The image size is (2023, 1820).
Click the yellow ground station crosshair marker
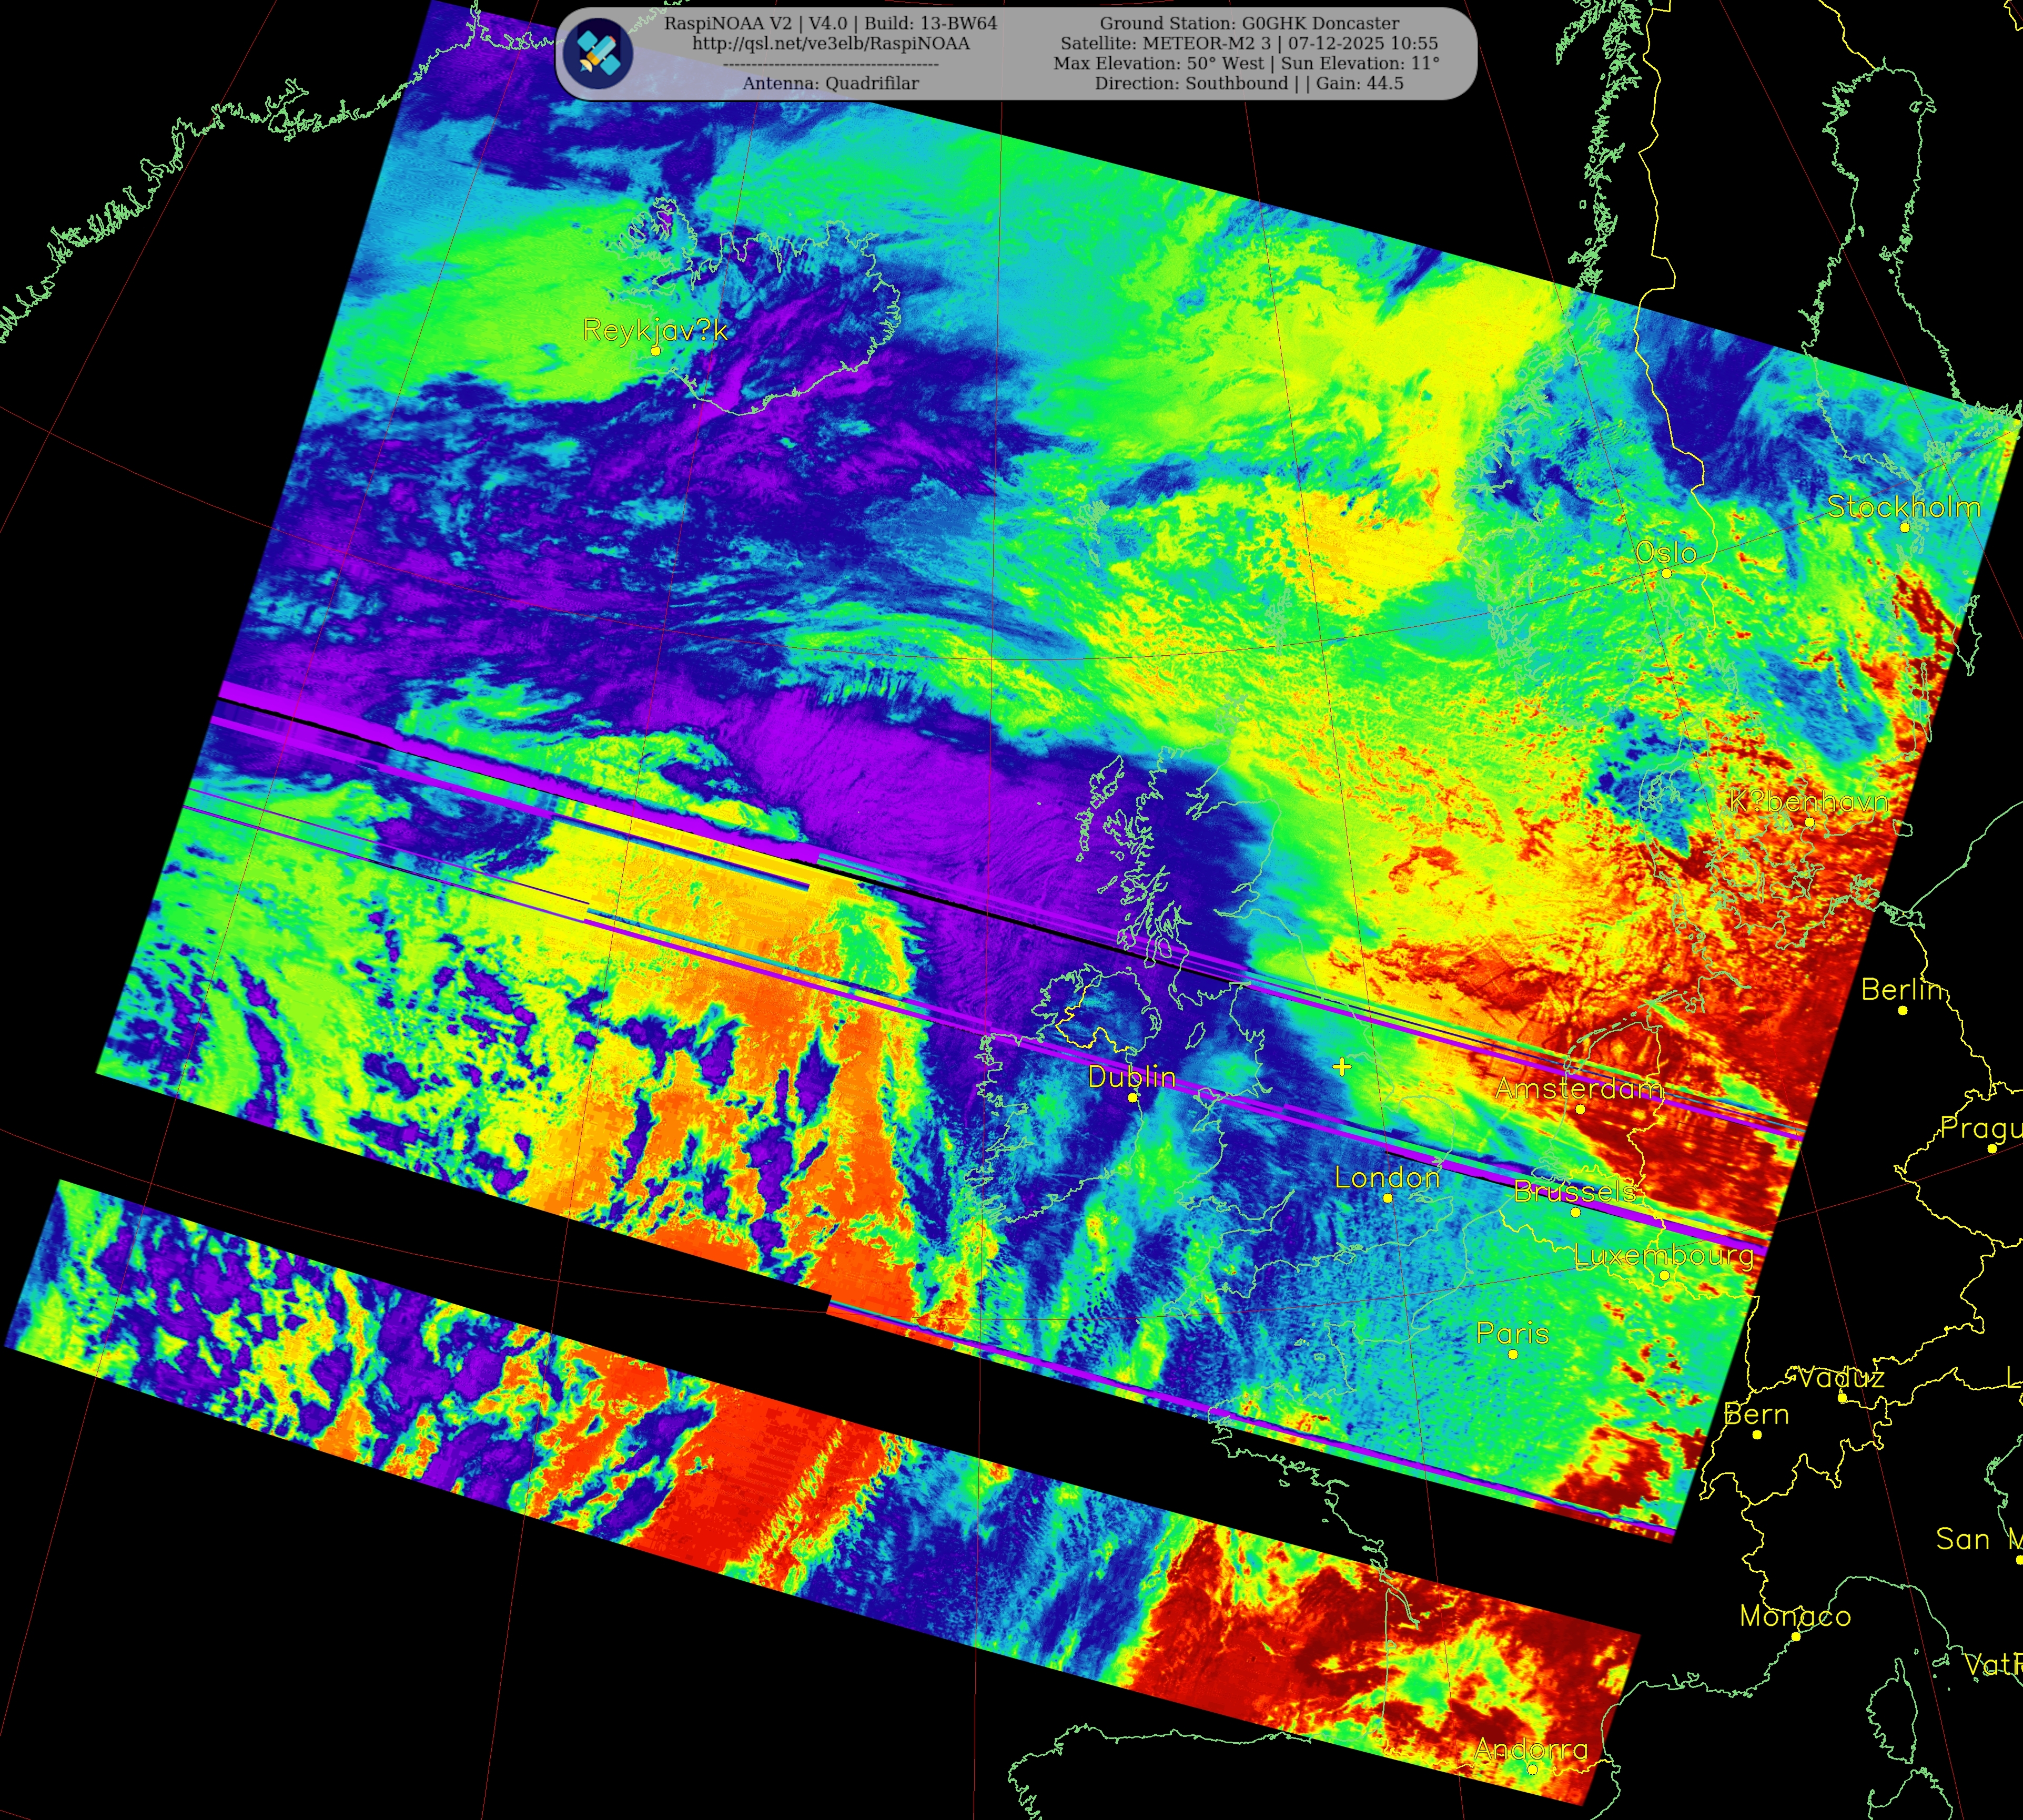[1342, 1067]
